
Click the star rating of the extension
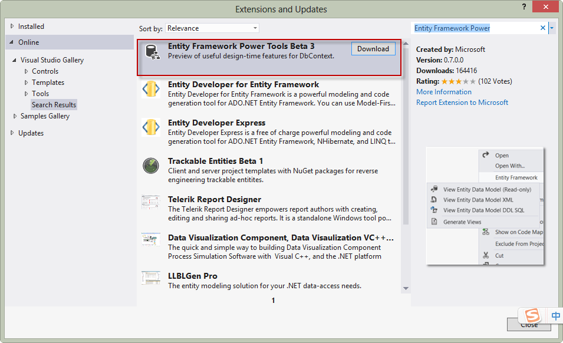[459, 81]
